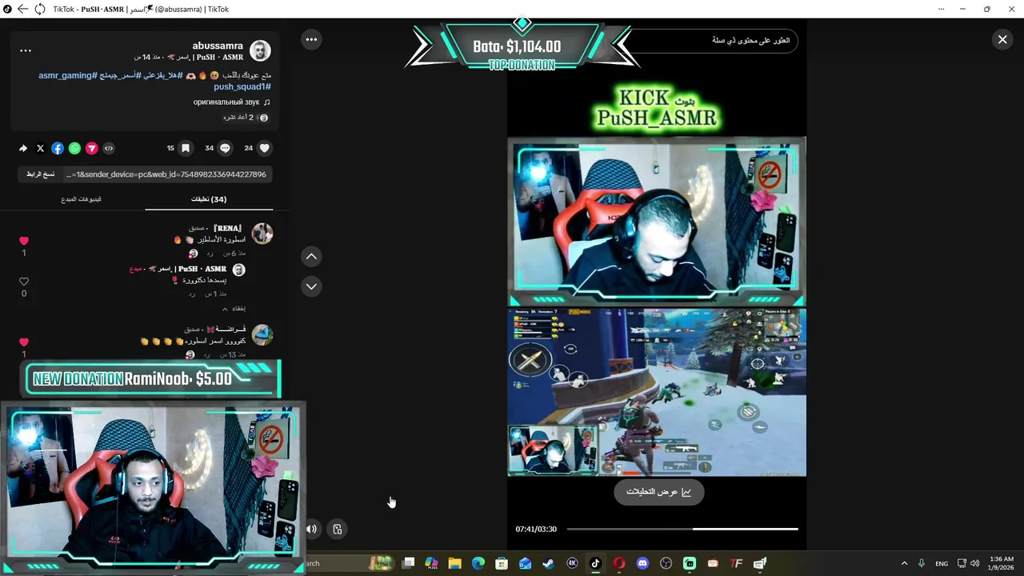Go to the previous video
1024x576 pixels.
point(311,257)
